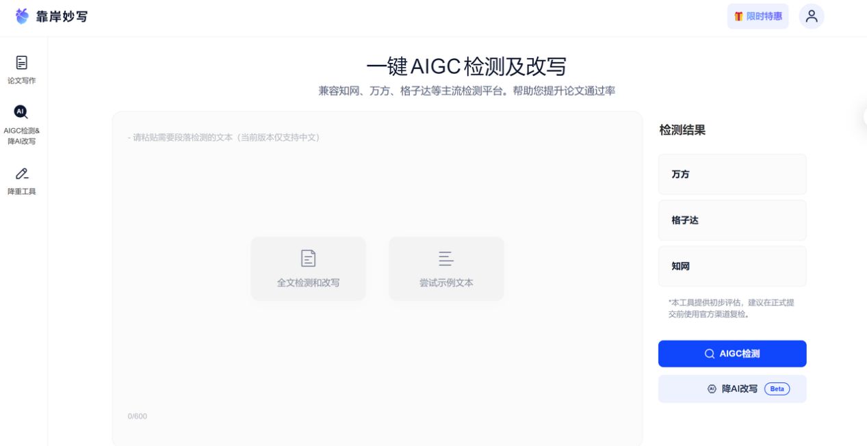Click the magnifier icon inside AIGC检测 button
The width and height of the screenshot is (867, 446).
(x=709, y=354)
